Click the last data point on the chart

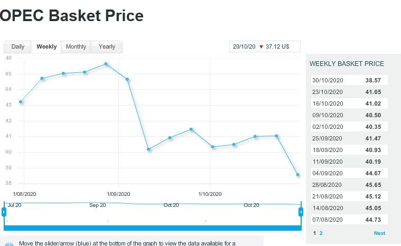pos(298,175)
